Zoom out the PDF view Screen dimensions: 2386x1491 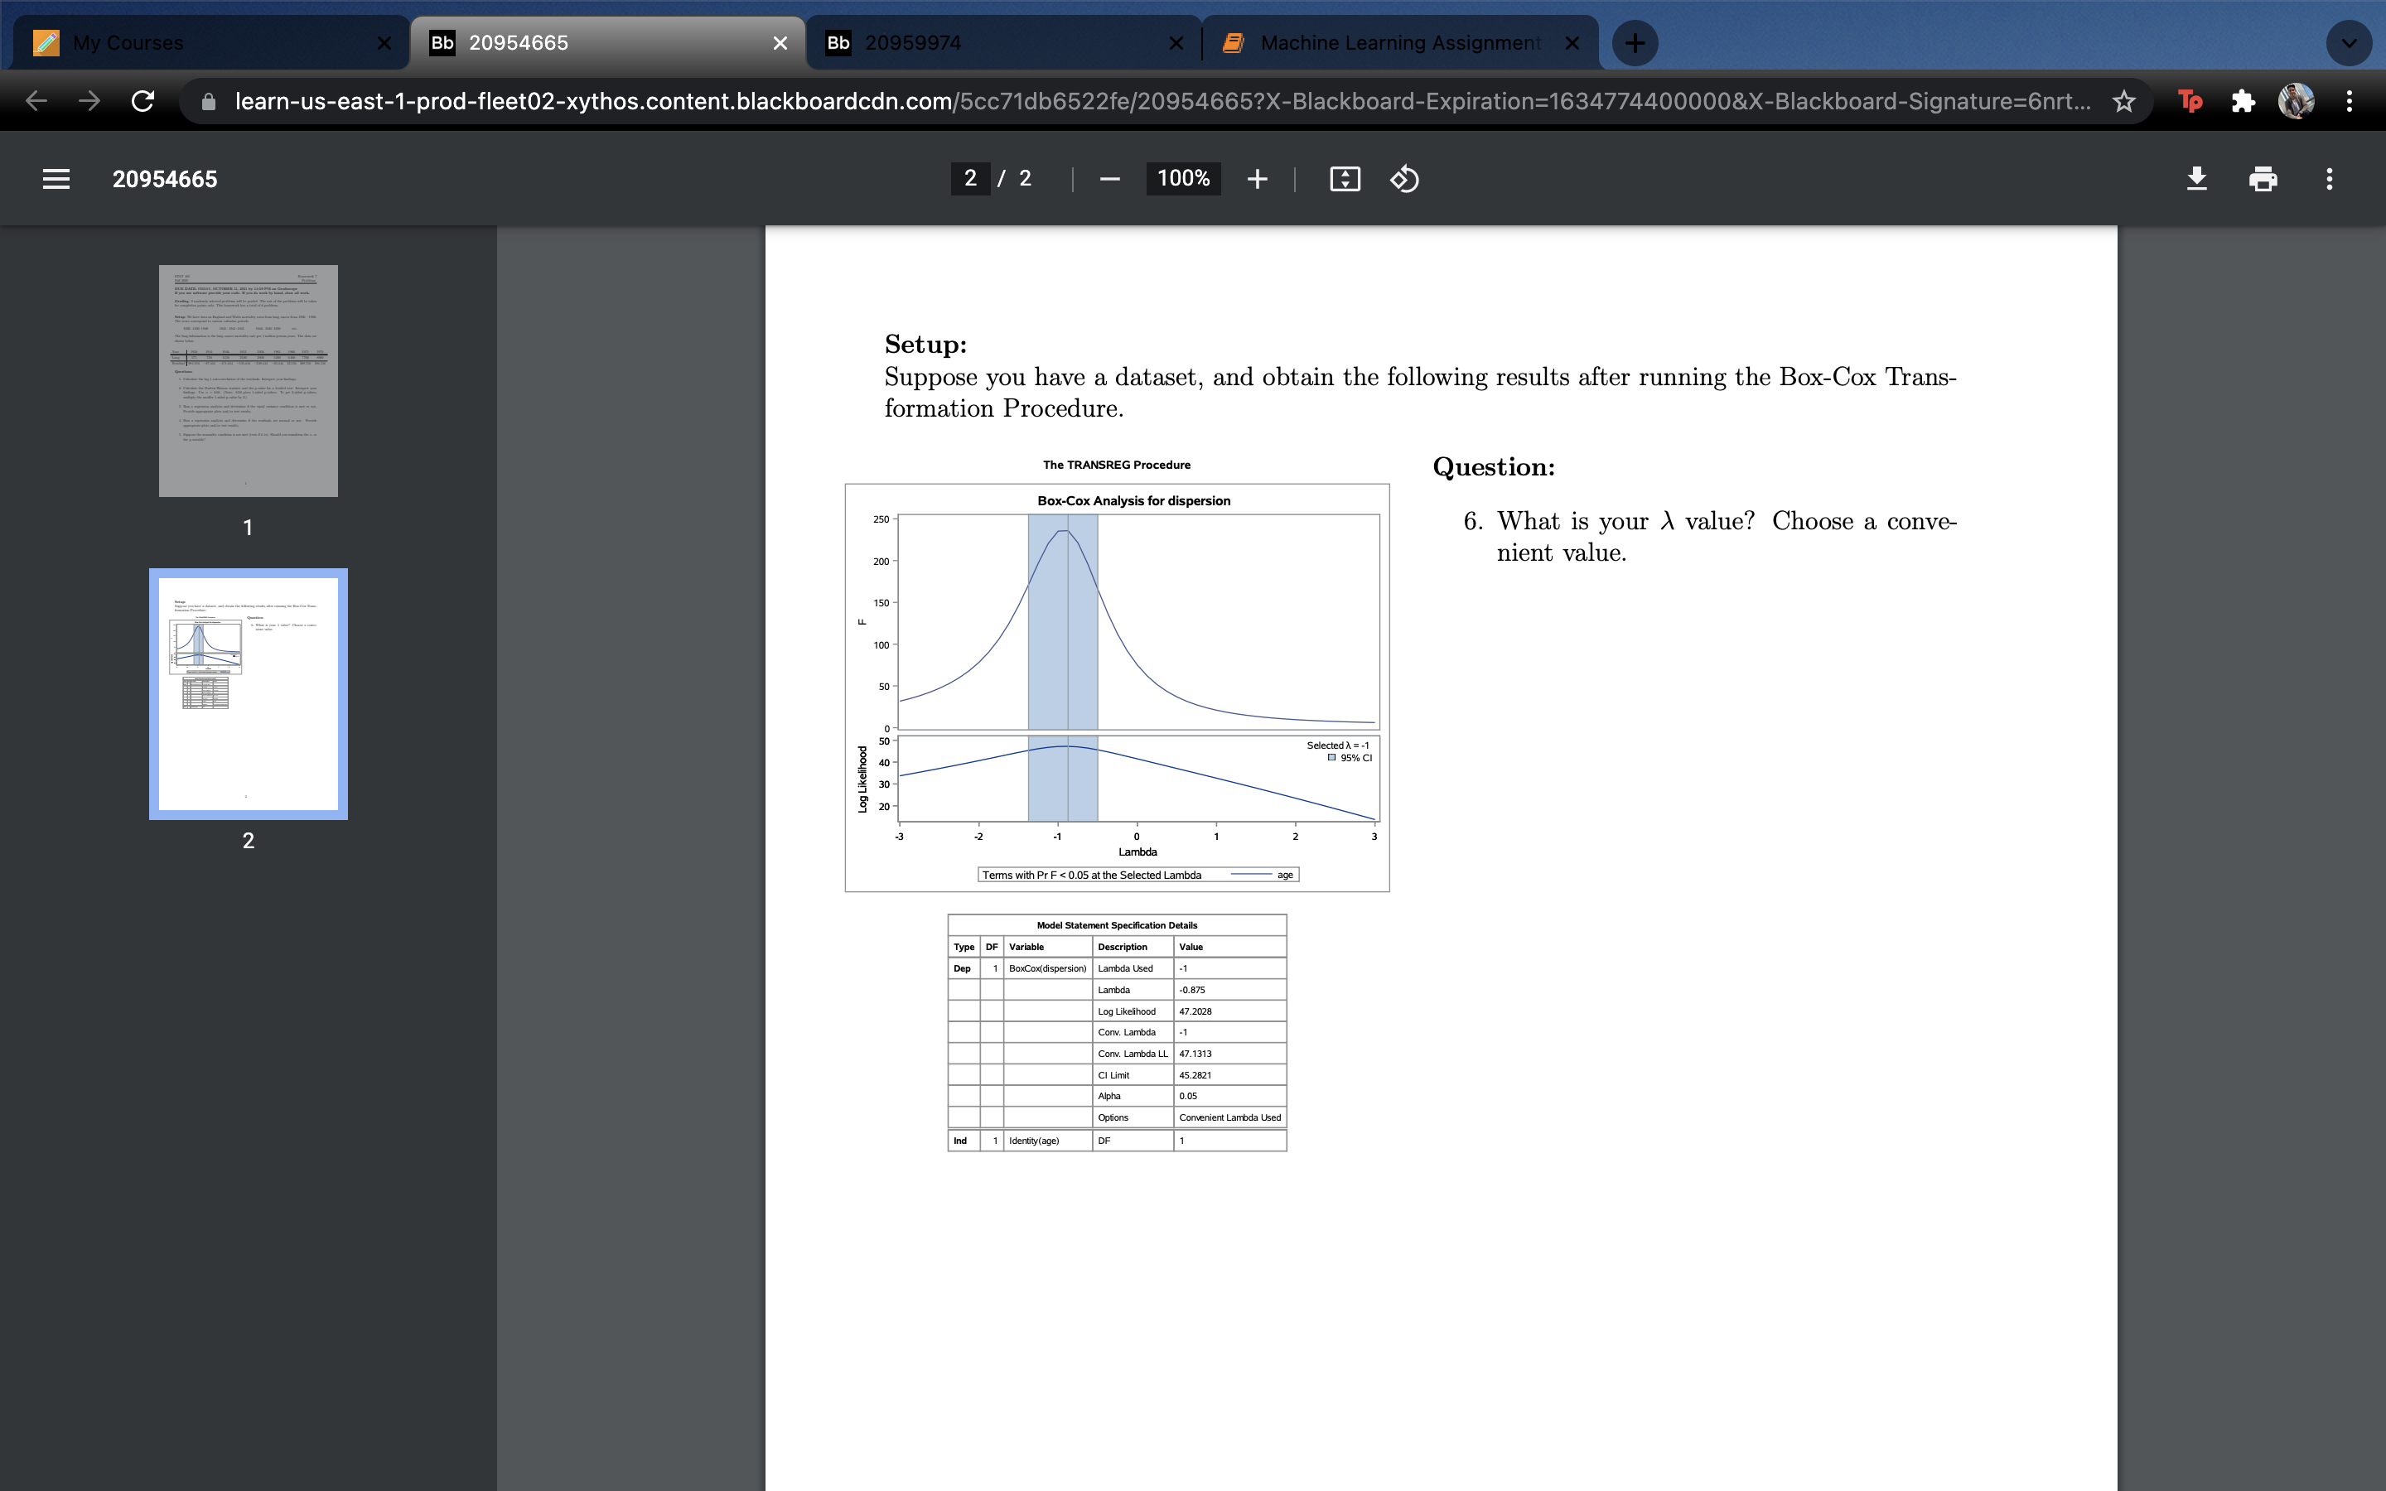1109,178
